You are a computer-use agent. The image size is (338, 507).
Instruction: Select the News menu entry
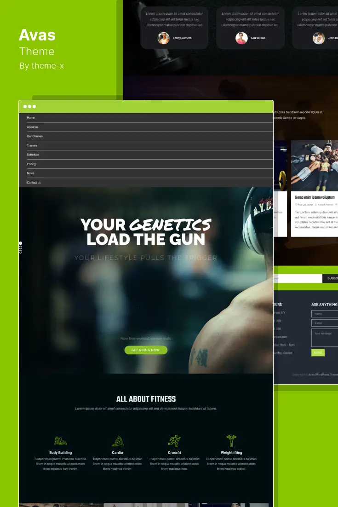coord(30,173)
